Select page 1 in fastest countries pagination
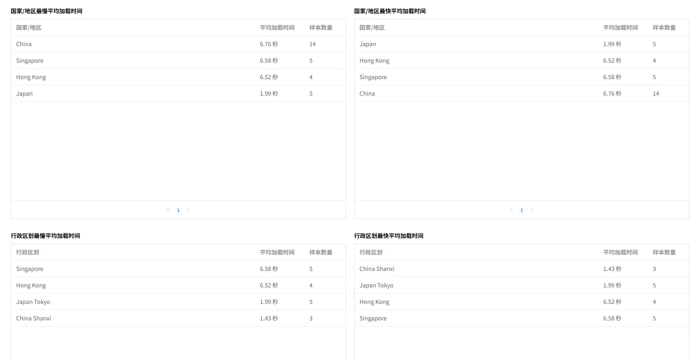695x360 pixels. (522, 210)
